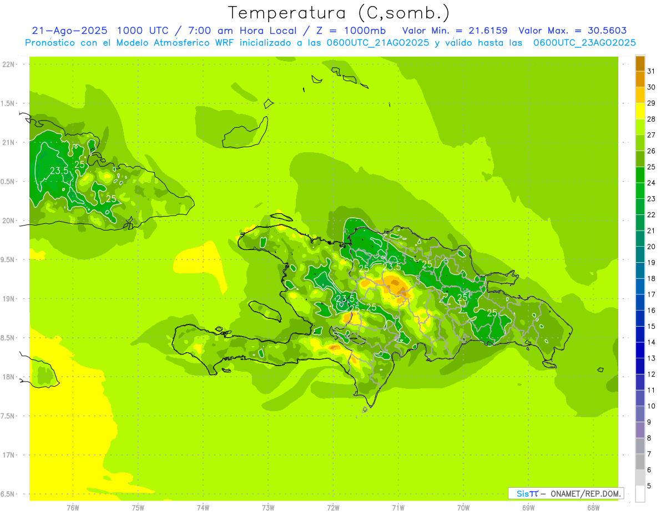Click longitude axis label '69W'

[528, 507]
